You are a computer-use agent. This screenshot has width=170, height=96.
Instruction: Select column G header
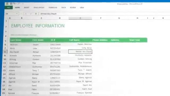(119, 18)
